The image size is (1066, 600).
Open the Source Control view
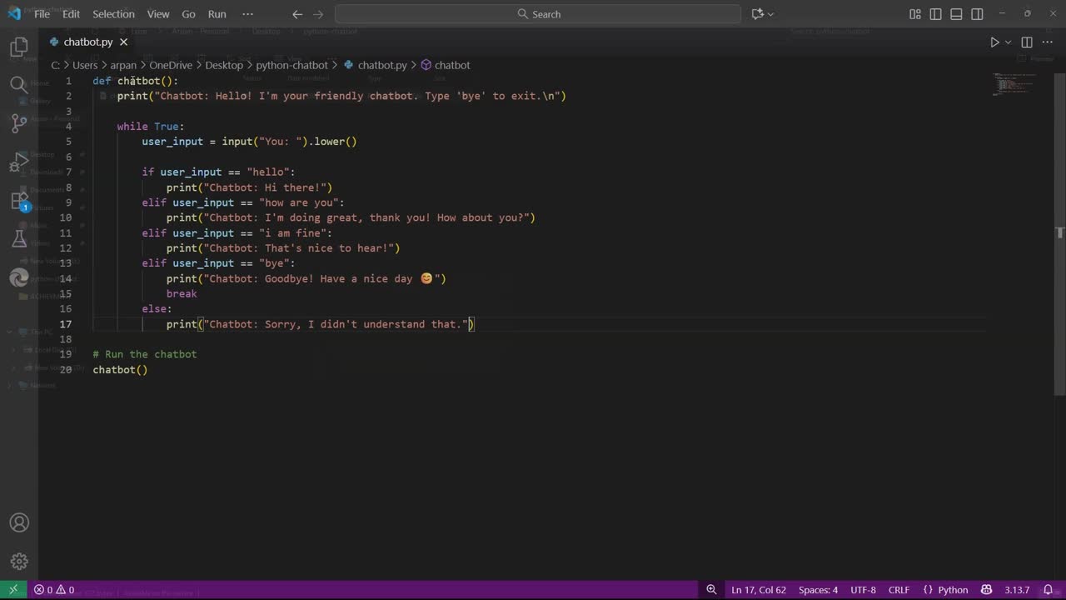[18, 123]
